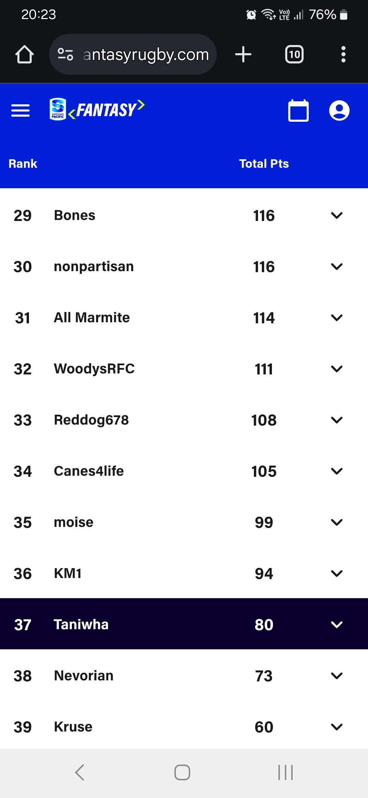The width and height of the screenshot is (368, 798).
Task: Expand the Bones team row
Action: pos(337,216)
